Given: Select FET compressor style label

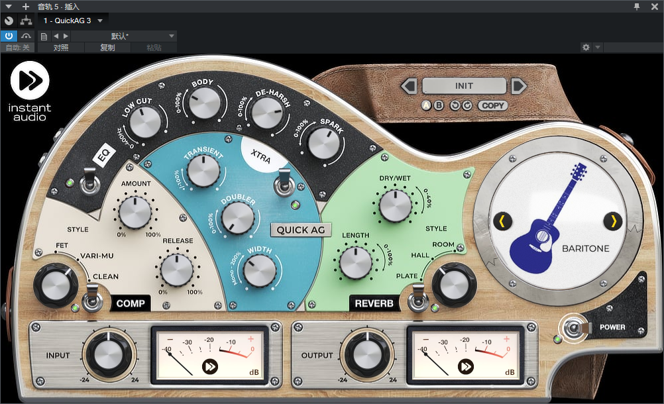Looking at the screenshot, I should pyautogui.click(x=62, y=245).
